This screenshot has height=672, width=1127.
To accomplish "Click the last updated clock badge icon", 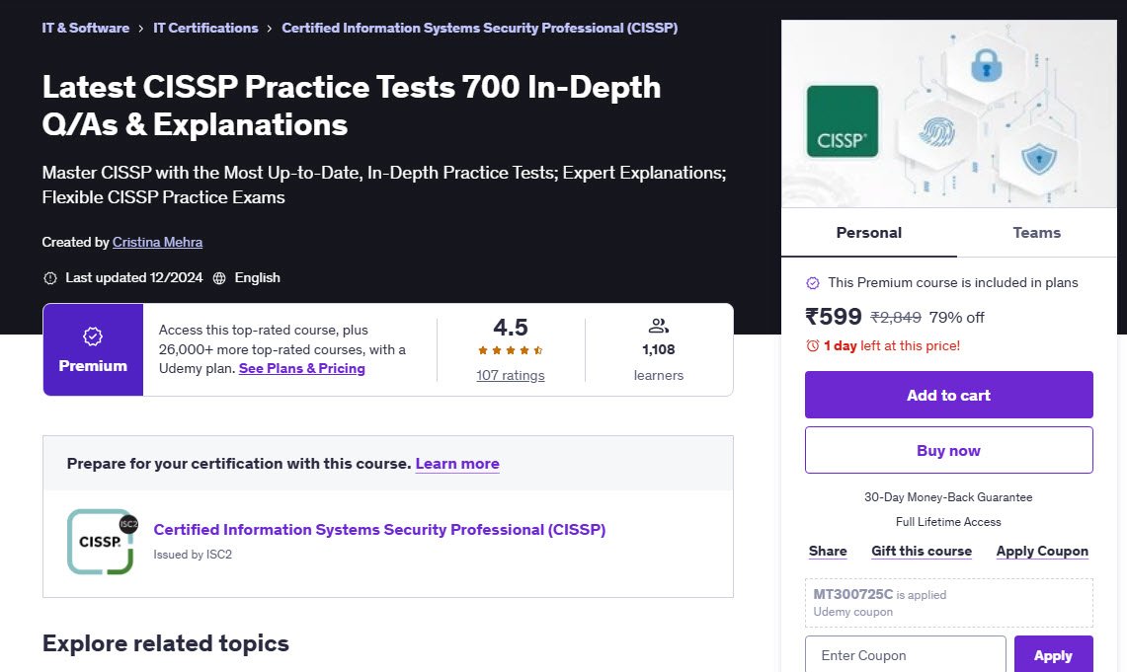I will coord(50,278).
